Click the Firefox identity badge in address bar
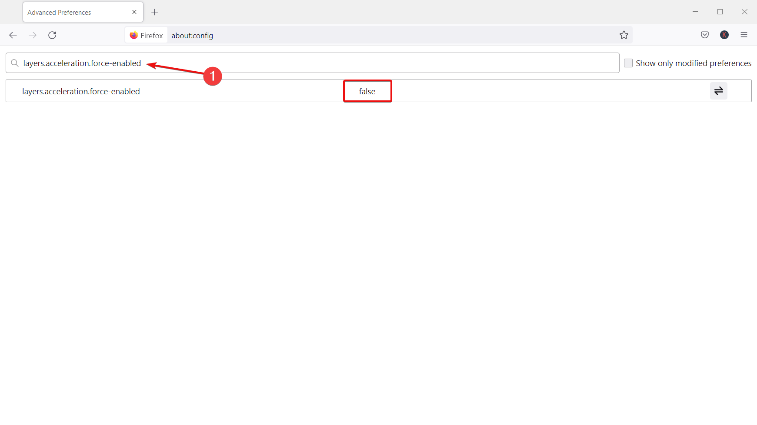 click(x=147, y=35)
